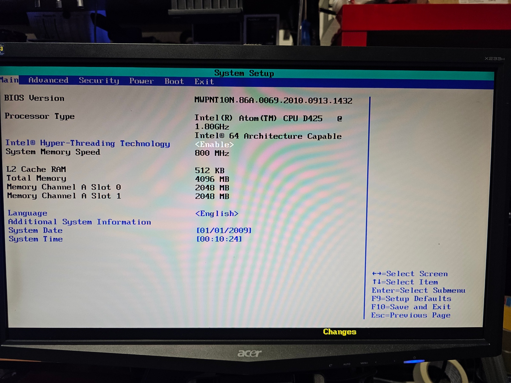Image resolution: width=511 pixels, height=383 pixels.
Task: Click the monitor AUTO button label
Action: (x=347, y=364)
